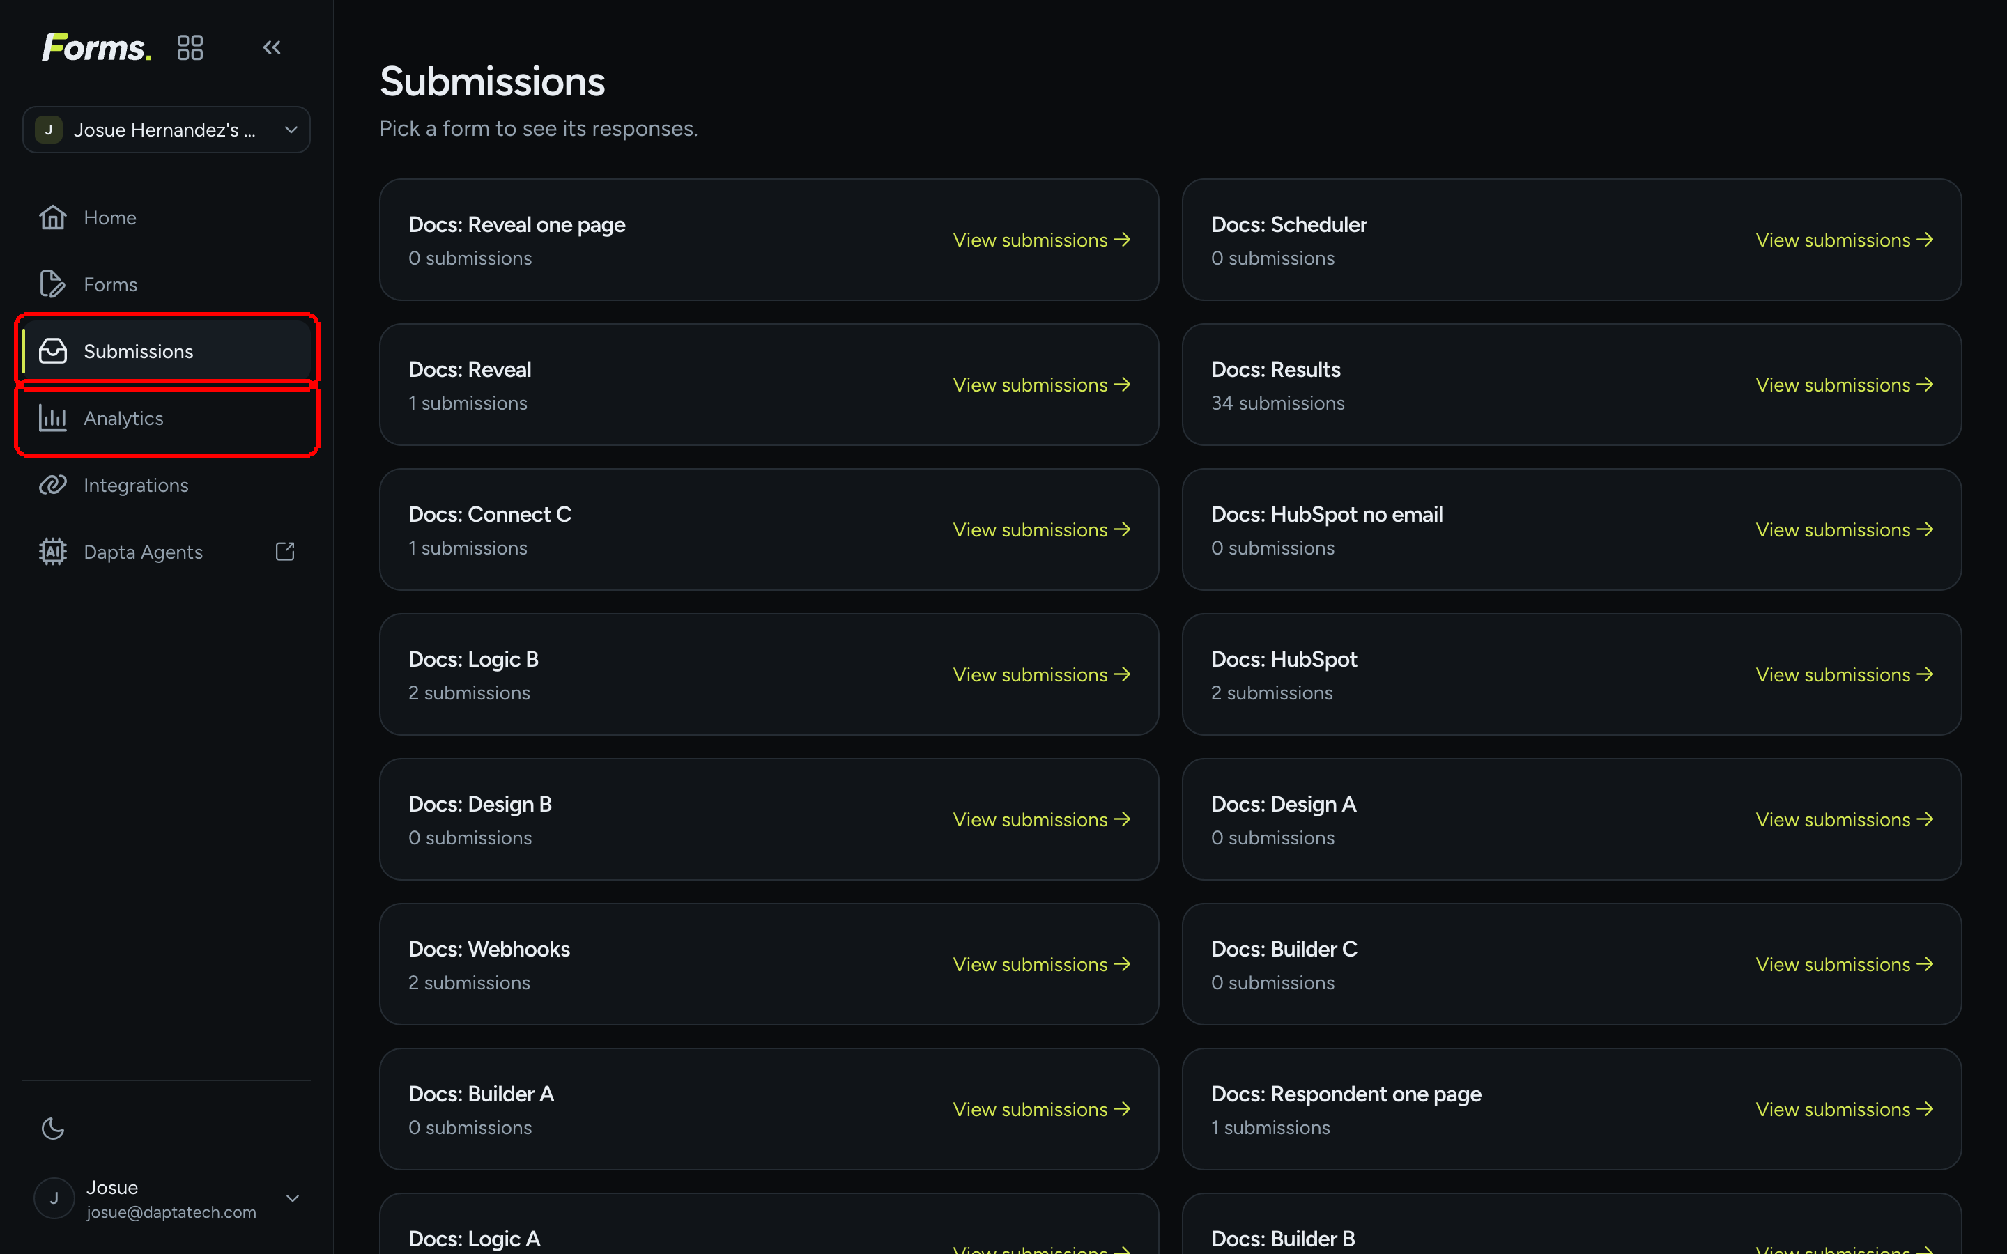Click the Integrations link icon

click(53, 485)
